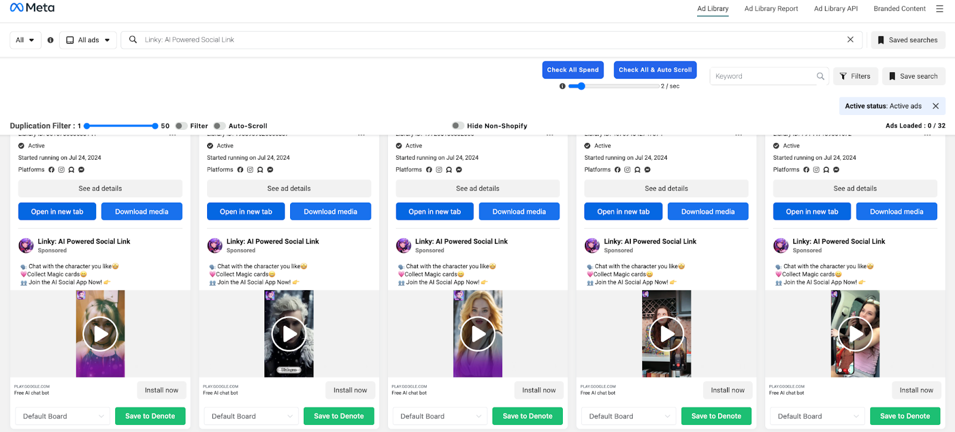
Task: Open Ad Library API page
Action: click(836, 9)
